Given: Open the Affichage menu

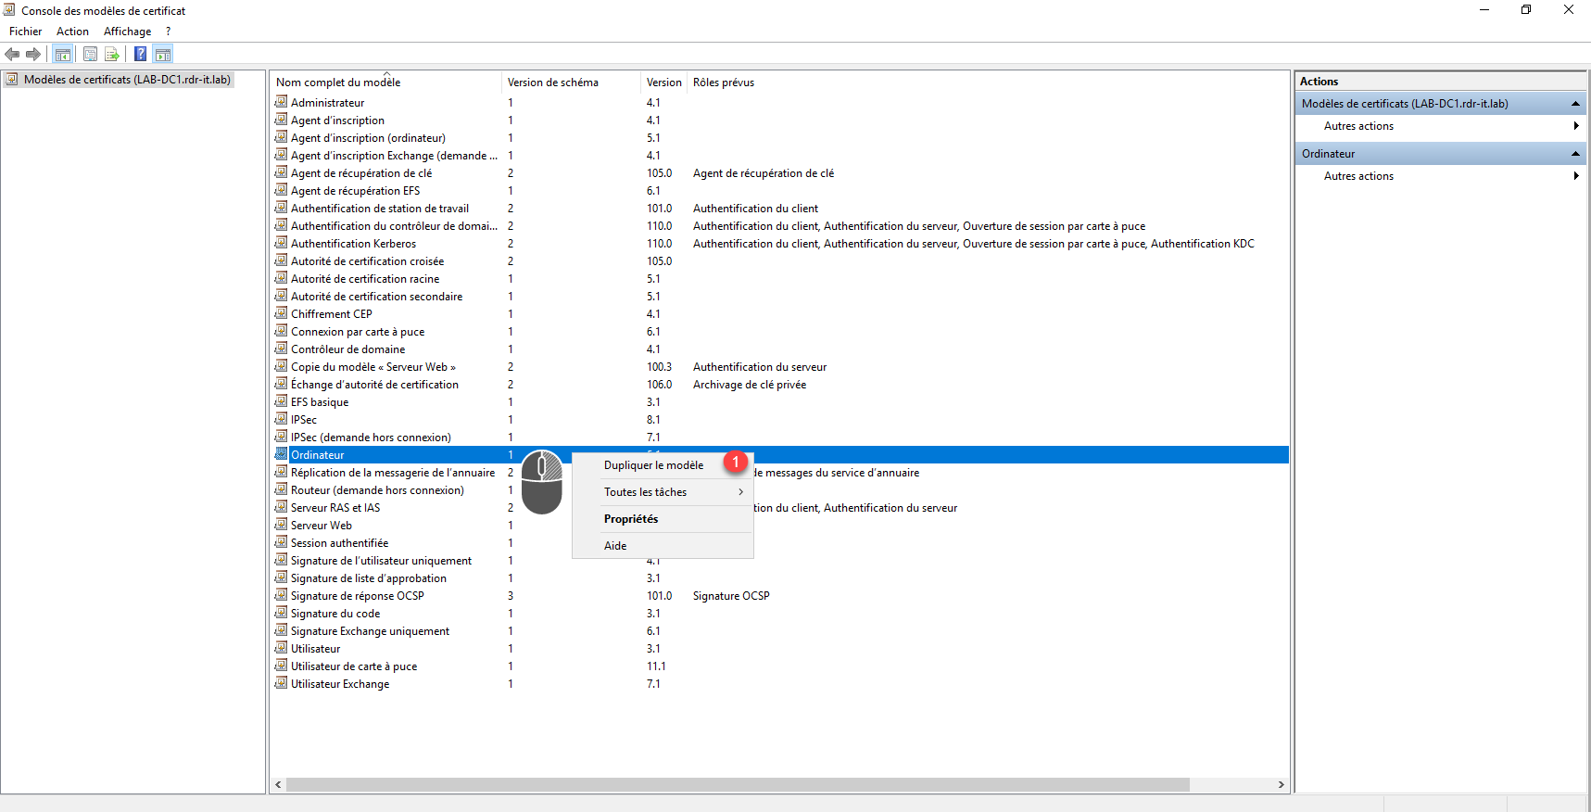Looking at the screenshot, I should coord(127,32).
